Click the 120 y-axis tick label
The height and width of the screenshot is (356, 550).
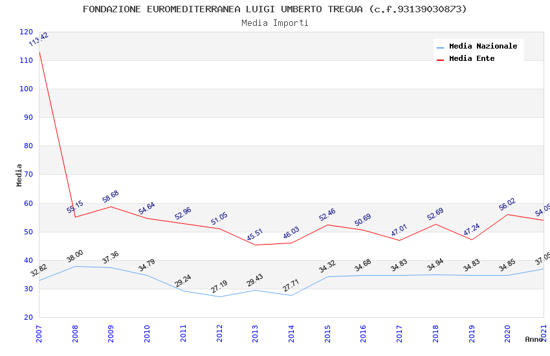(x=27, y=32)
